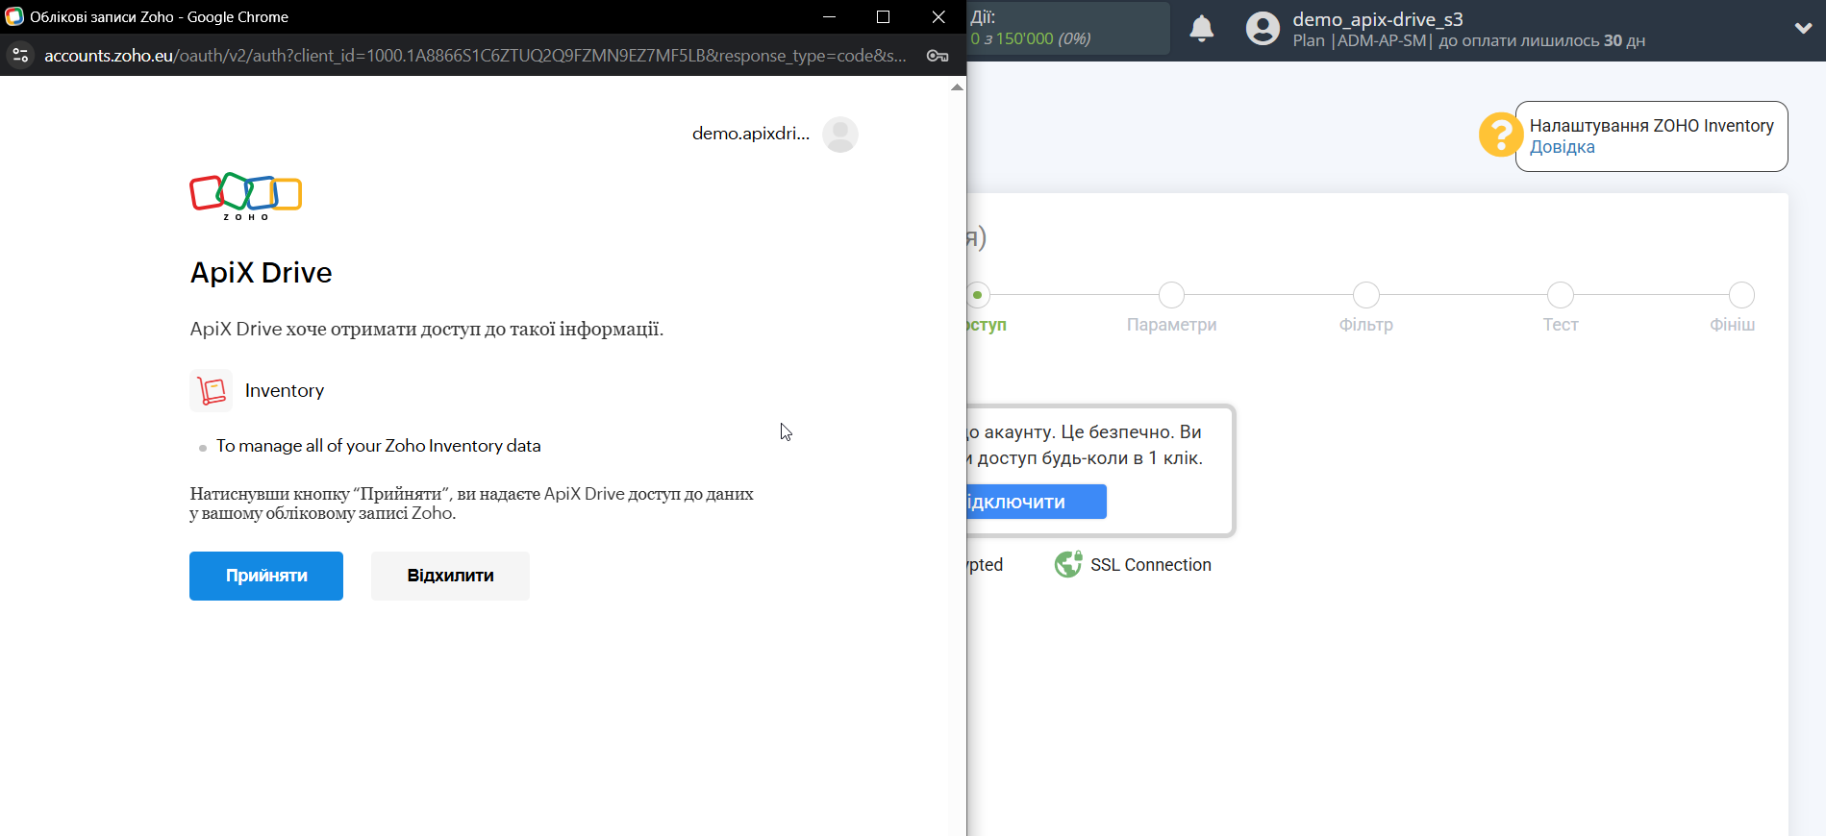Screen dimensions: 1826x836
Task: Click the ApiX Drive heading
Action: click(262, 273)
